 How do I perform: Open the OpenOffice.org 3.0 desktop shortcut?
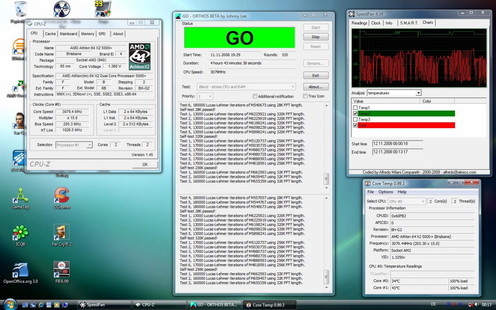(20, 270)
